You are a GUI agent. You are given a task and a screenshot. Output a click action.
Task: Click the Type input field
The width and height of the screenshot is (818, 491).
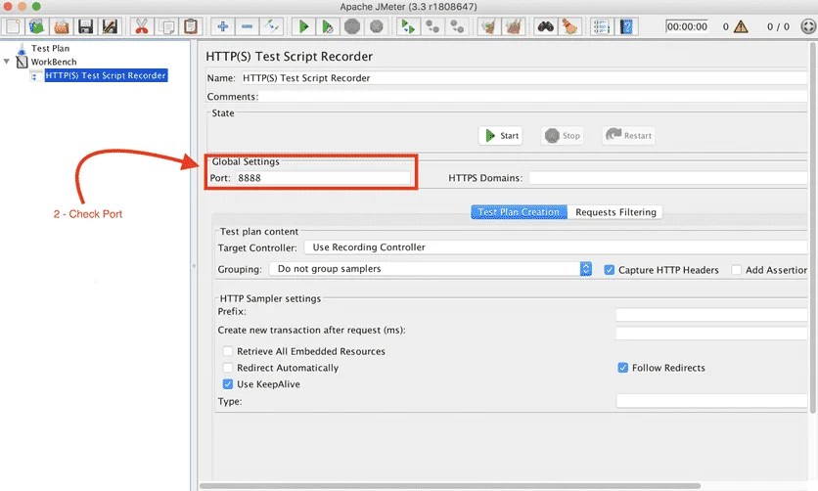(x=711, y=401)
